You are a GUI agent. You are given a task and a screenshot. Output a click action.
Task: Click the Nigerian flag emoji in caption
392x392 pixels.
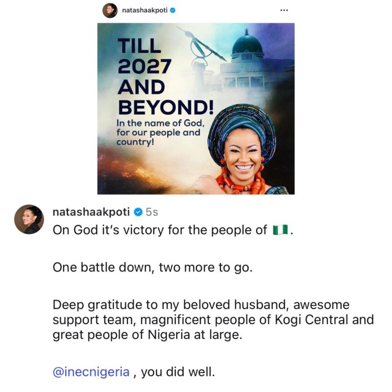(x=280, y=230)
